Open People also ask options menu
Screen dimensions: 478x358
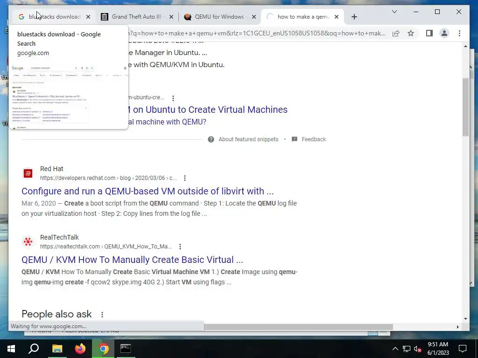[102, 315]
